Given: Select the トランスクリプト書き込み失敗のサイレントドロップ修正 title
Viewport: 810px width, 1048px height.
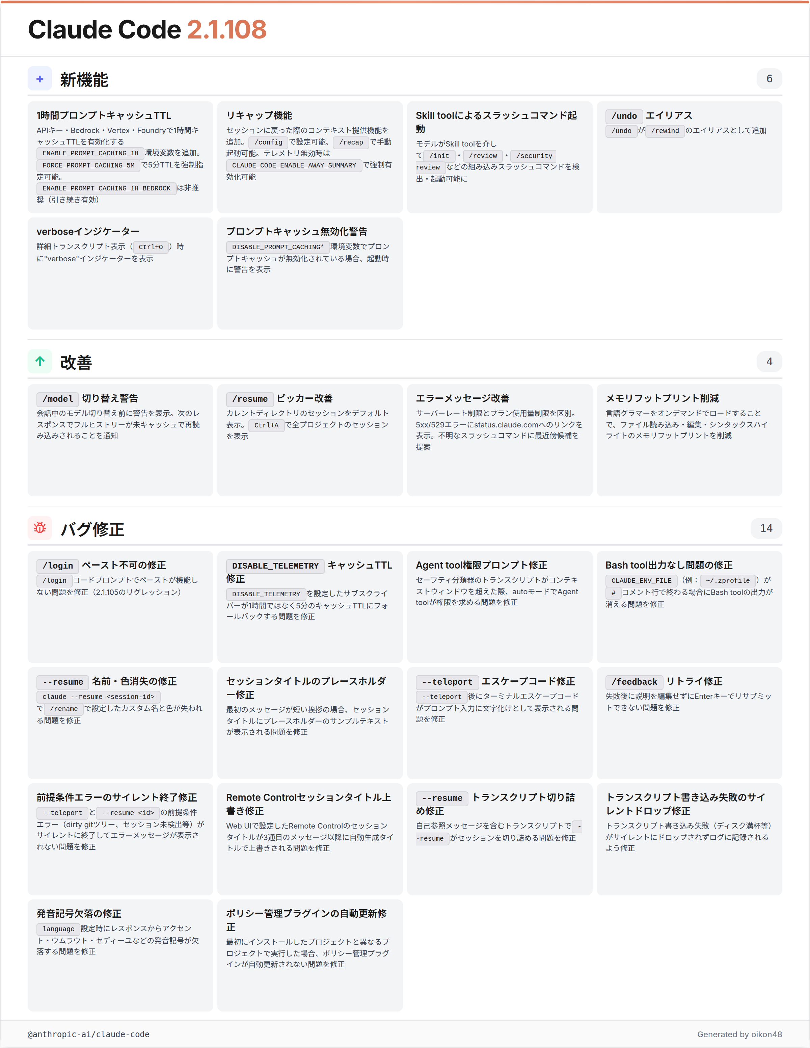Looking at the screenshot, I should (x=685, y=805).
